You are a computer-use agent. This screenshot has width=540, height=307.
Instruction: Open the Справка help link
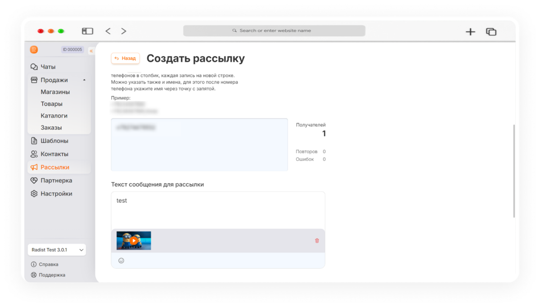coord(49,264)
